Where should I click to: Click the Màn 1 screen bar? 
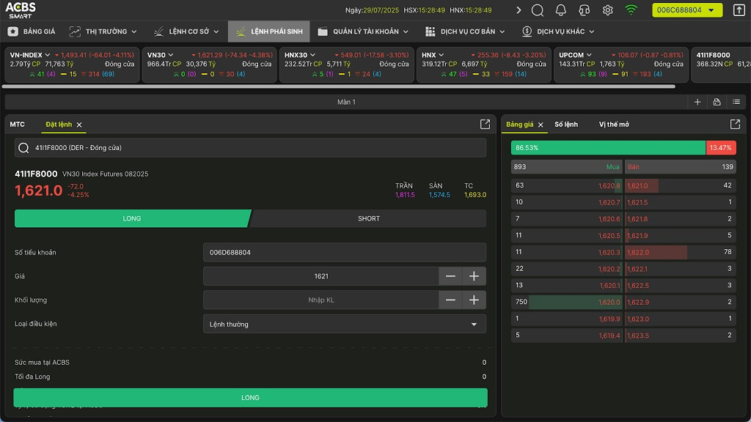click(x=346, y=102)
